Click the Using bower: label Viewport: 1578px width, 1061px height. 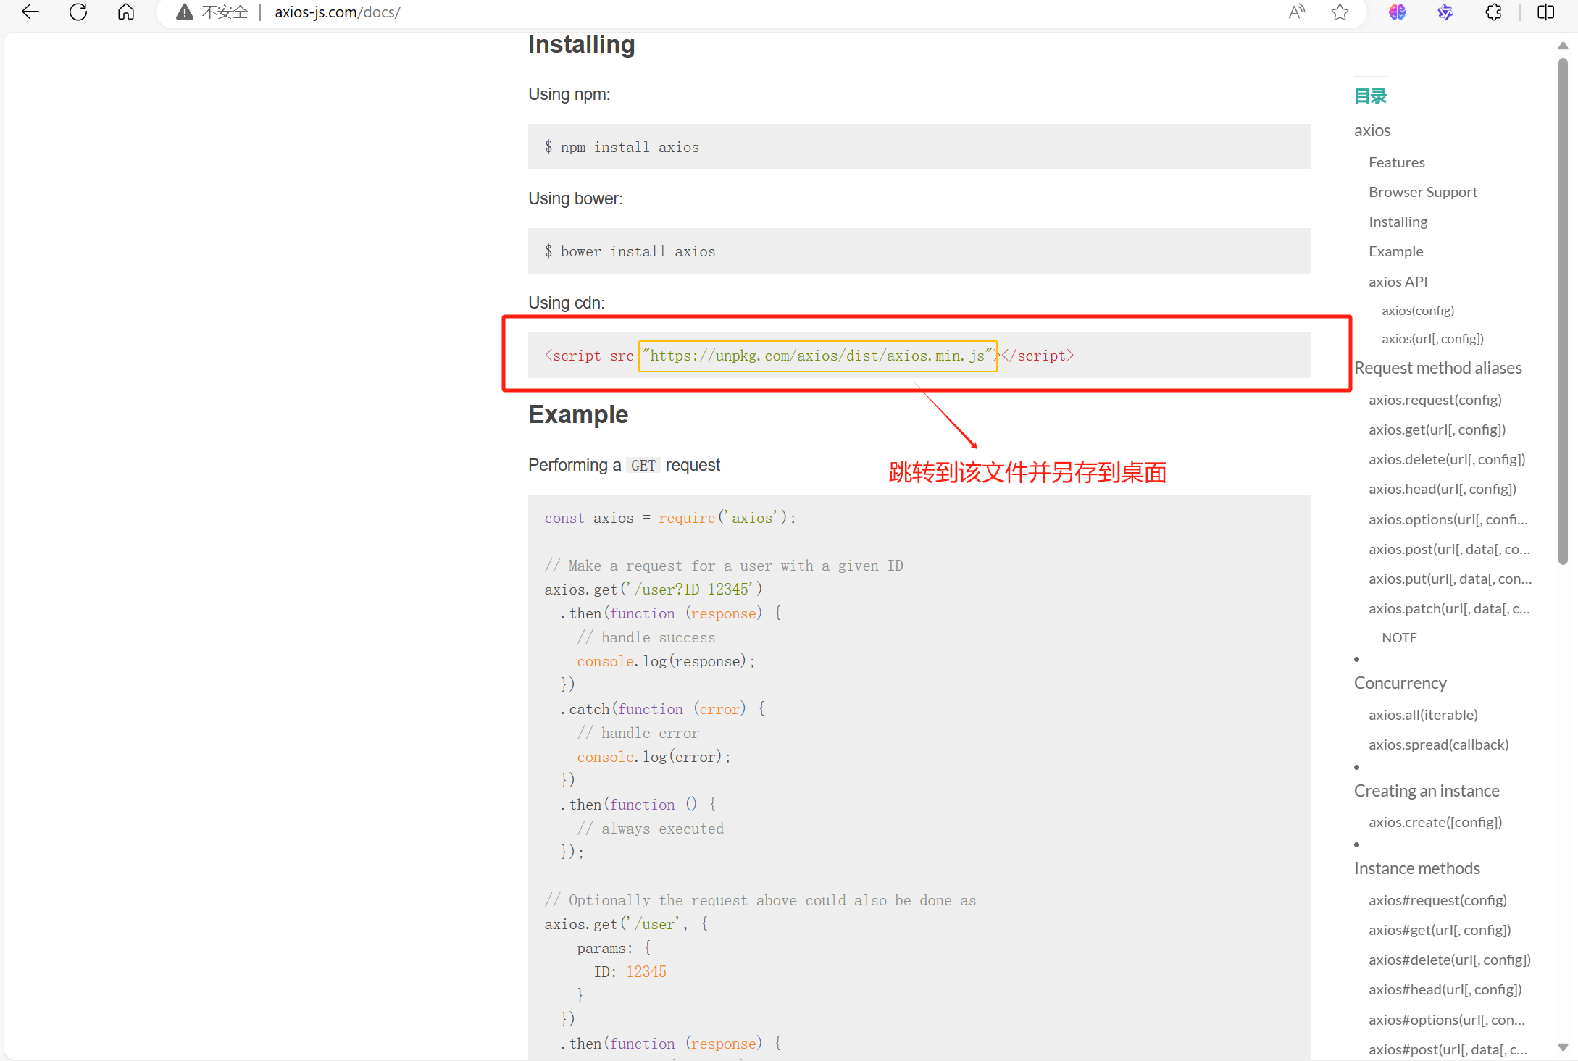[575, 198]
